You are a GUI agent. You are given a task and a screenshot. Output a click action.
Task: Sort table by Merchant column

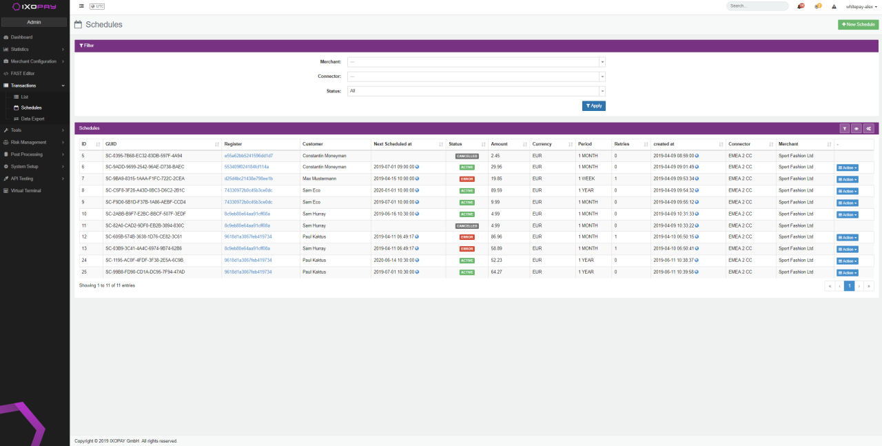click(804, 144)
